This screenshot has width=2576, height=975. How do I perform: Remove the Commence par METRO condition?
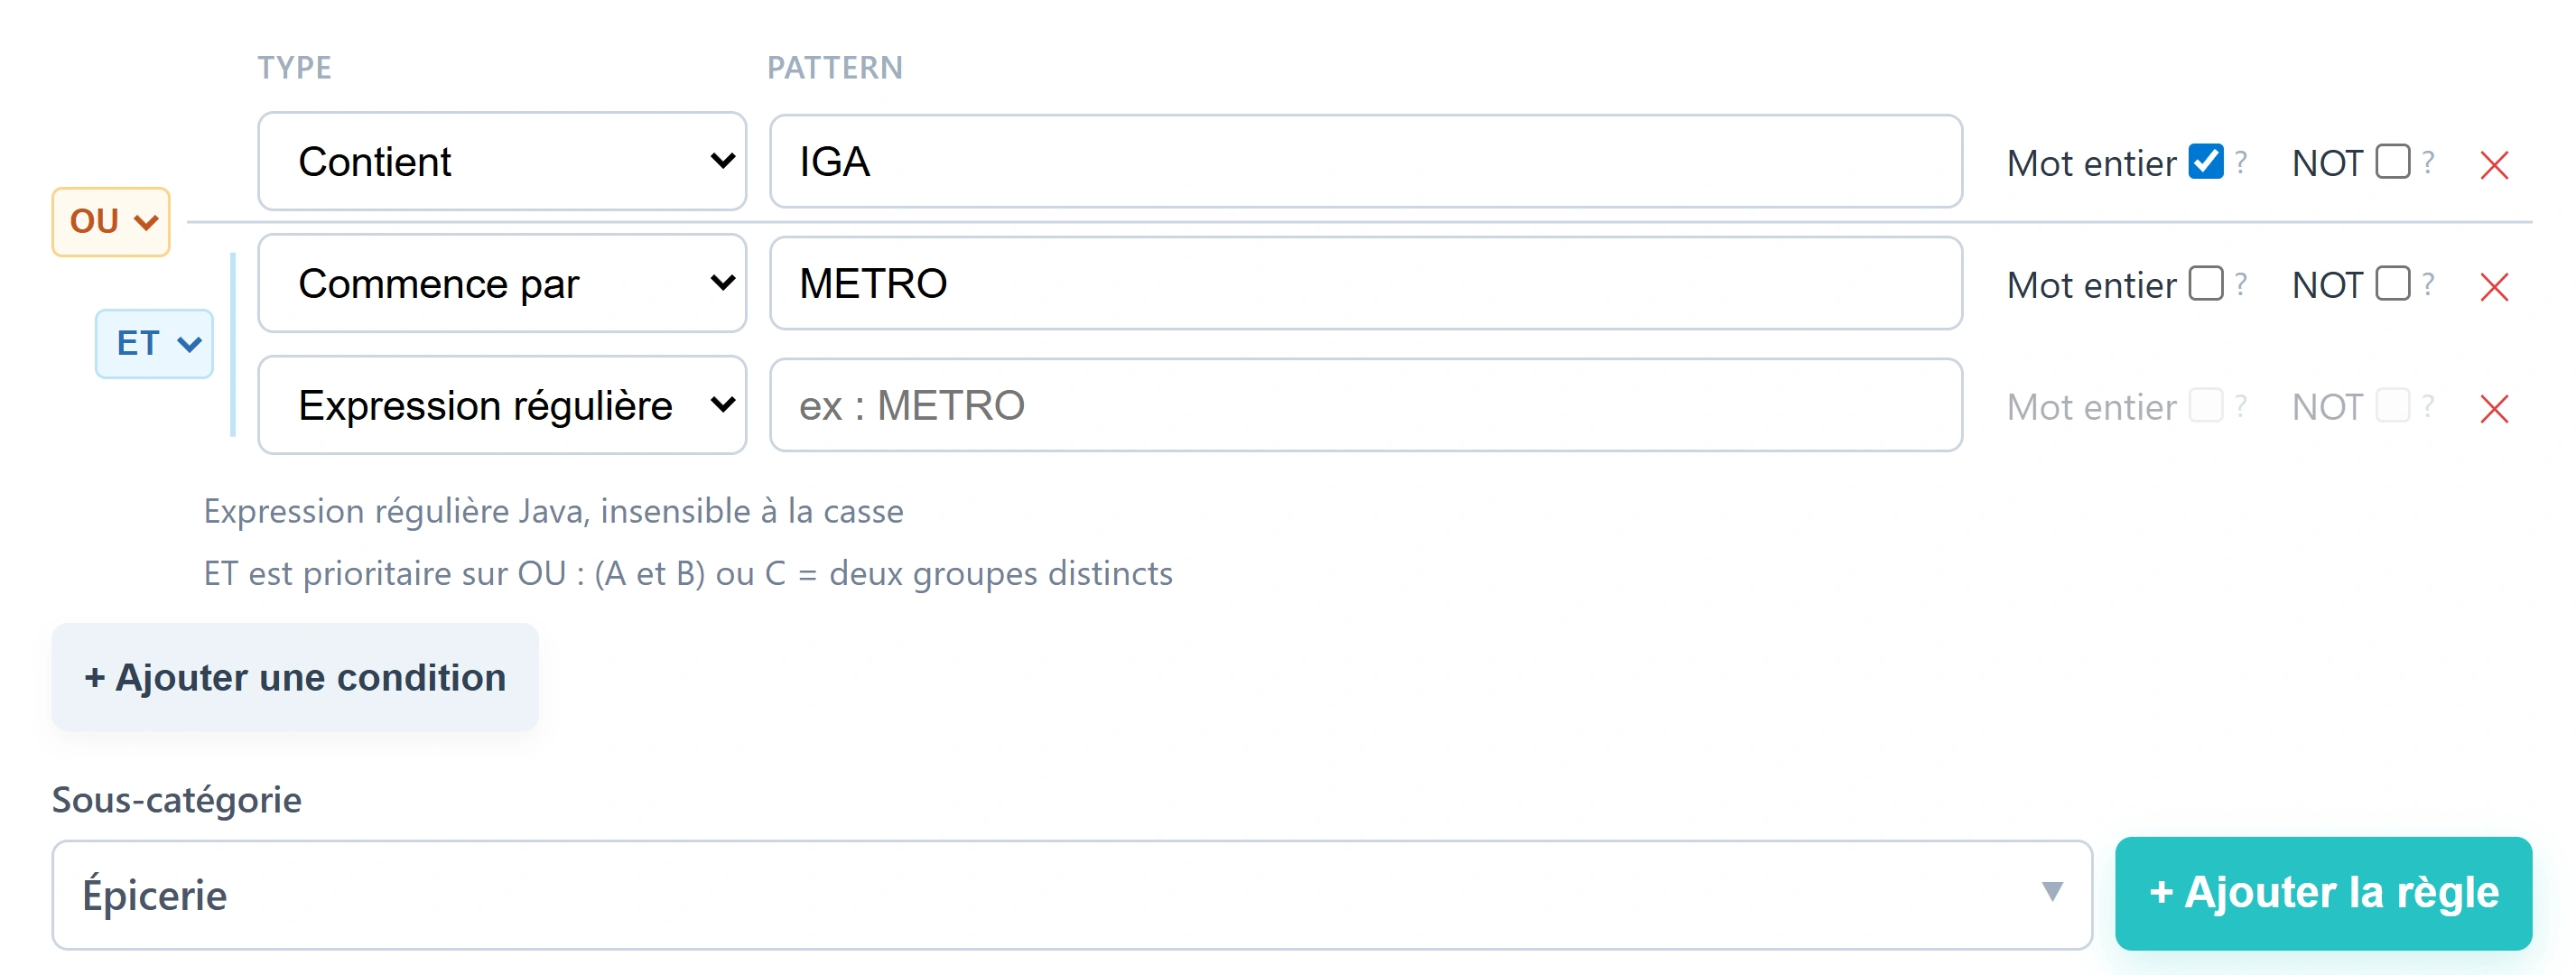2494,286
